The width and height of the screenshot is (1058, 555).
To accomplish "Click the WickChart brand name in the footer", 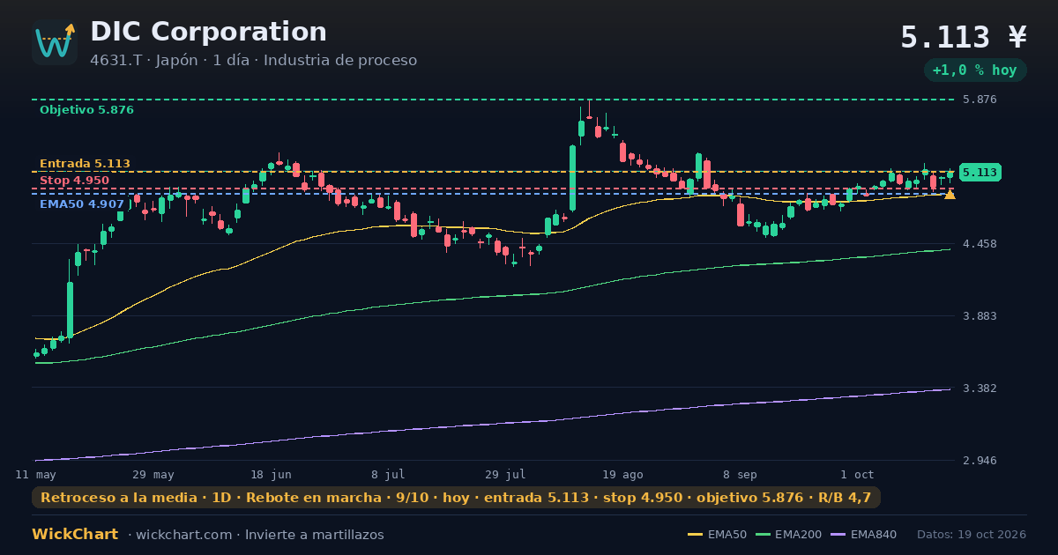I will (75, 535).
